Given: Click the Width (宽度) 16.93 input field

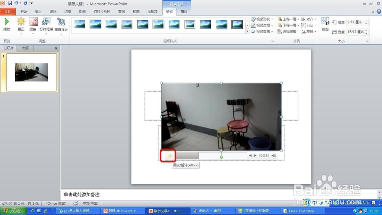Looking at the screenshot, I should point(355,32).
